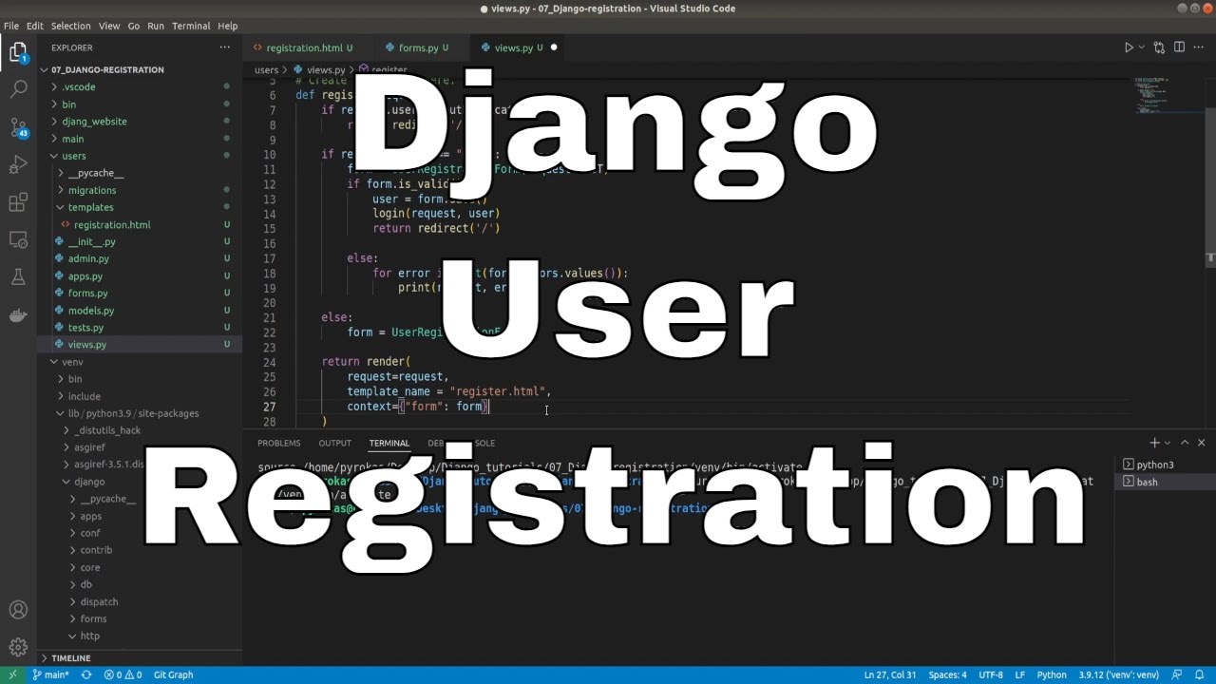Open the Terminal menu
This screenshot has width=1216, height=684.
[191, 26]
